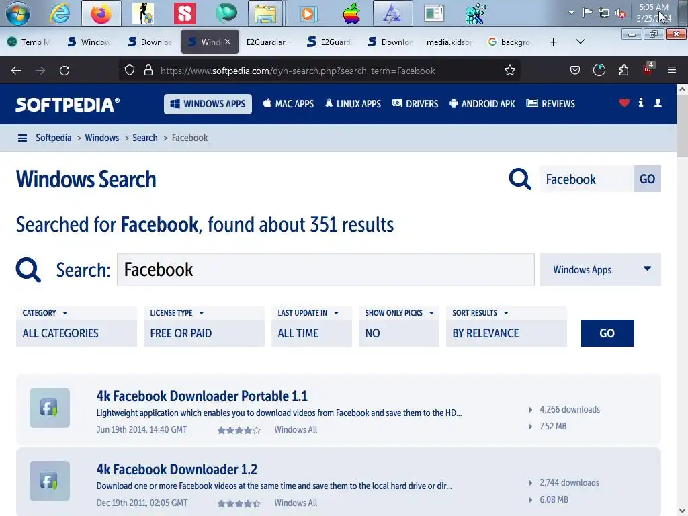
Task: Open the new tab plus button
Action: (x=553, y=42)
